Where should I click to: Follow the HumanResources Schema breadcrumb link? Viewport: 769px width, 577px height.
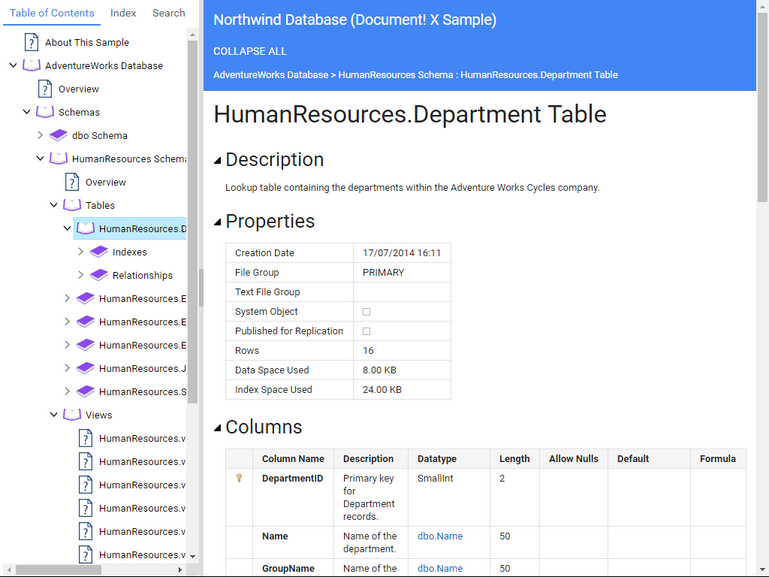click(396, 74)
